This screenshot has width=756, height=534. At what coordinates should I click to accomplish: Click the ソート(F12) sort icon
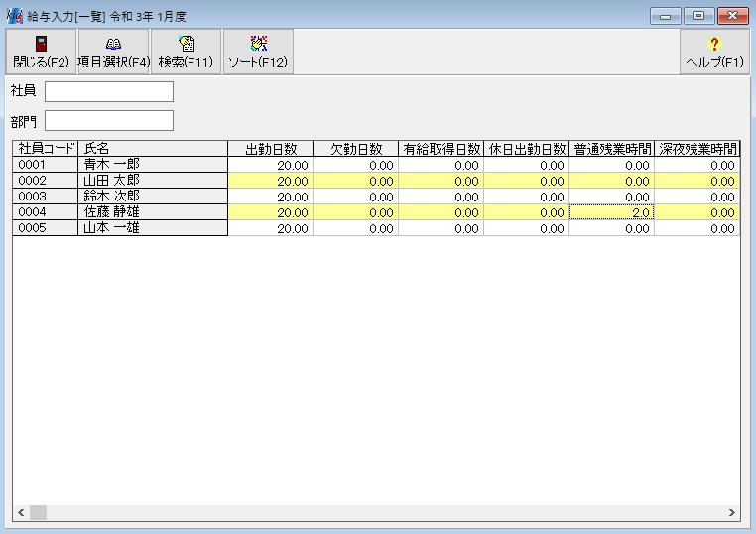click(258, 44)
